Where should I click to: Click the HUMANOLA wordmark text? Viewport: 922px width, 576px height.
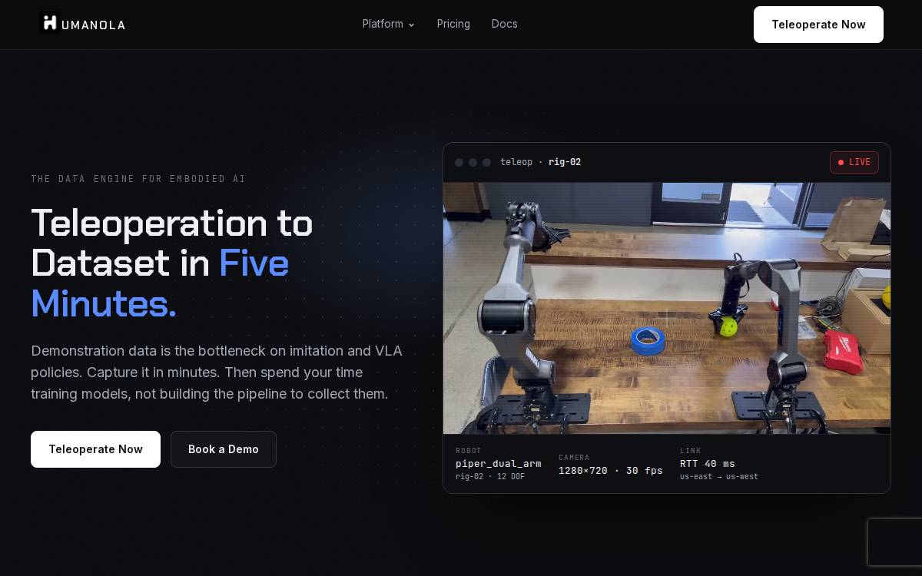(x=93, y=25)
